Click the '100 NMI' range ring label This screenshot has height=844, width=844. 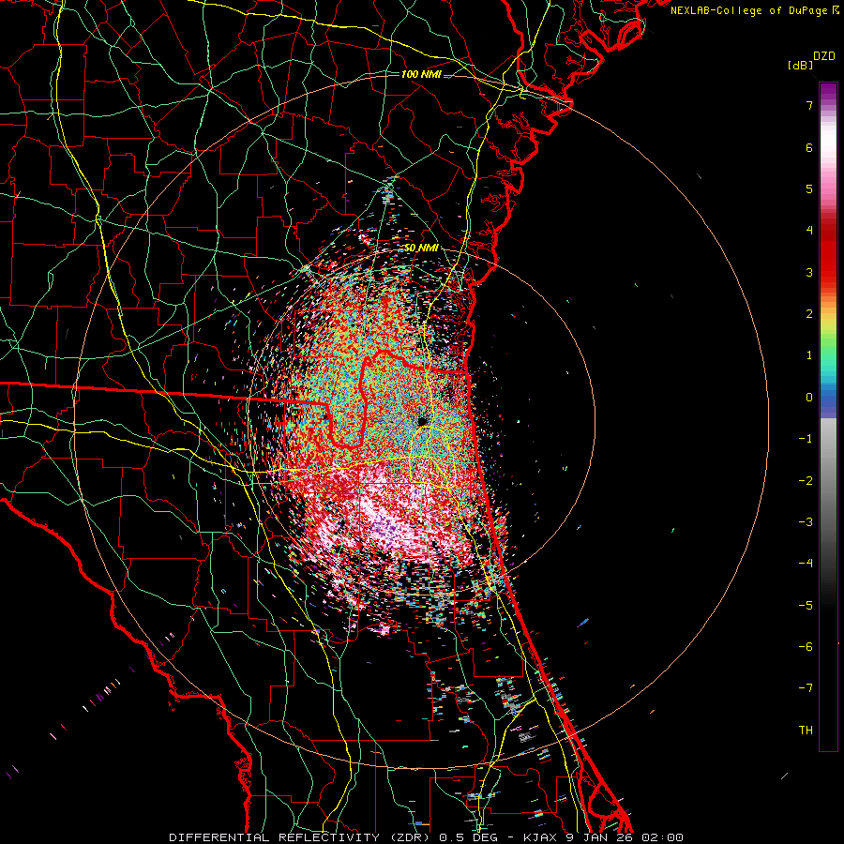click(421, 74)
